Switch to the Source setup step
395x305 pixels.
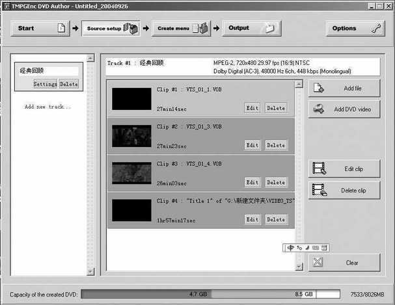tap(109, 29)
